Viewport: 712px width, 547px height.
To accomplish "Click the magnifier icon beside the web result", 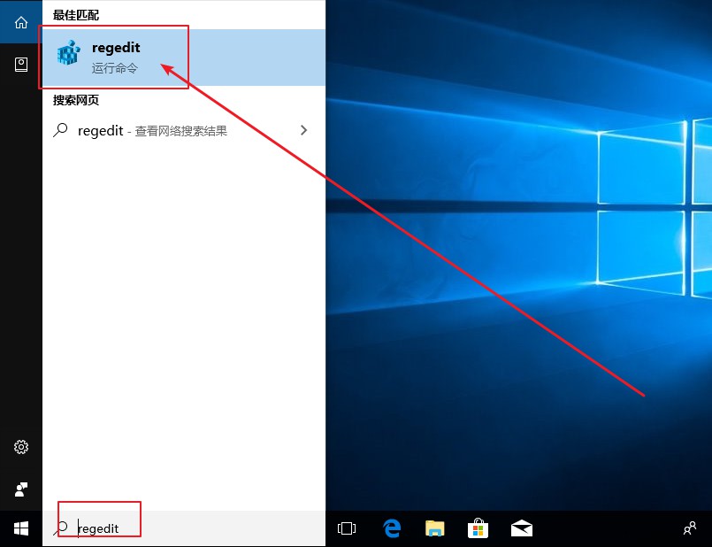I will point(60,130).
